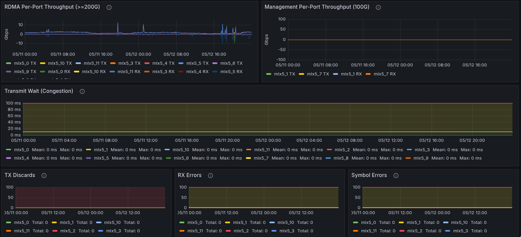This screenshot has width=521, height=237.
Task: Open the Transmit Wait (Congestion) title menu
Action: pos(39,91)
